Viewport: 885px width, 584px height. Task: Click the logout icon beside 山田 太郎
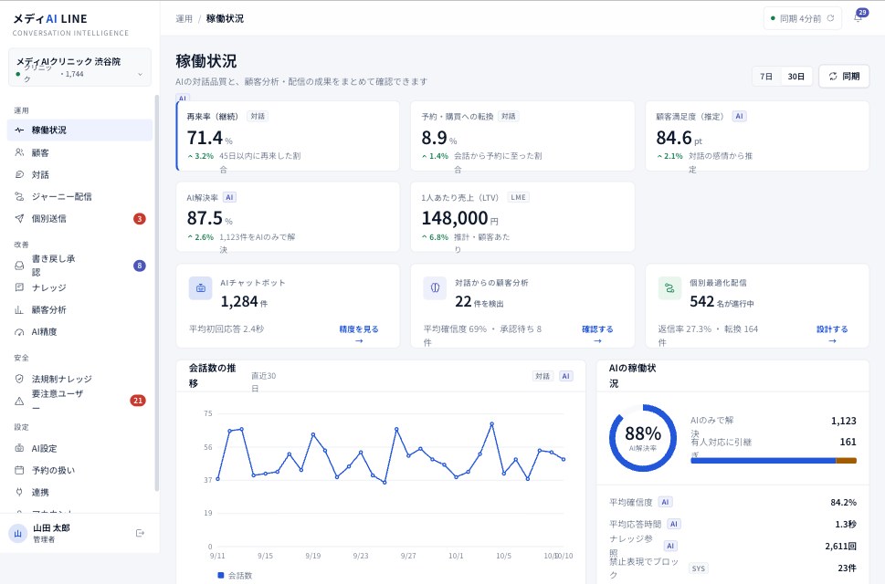pyautogui.click(x=140, y=533)
